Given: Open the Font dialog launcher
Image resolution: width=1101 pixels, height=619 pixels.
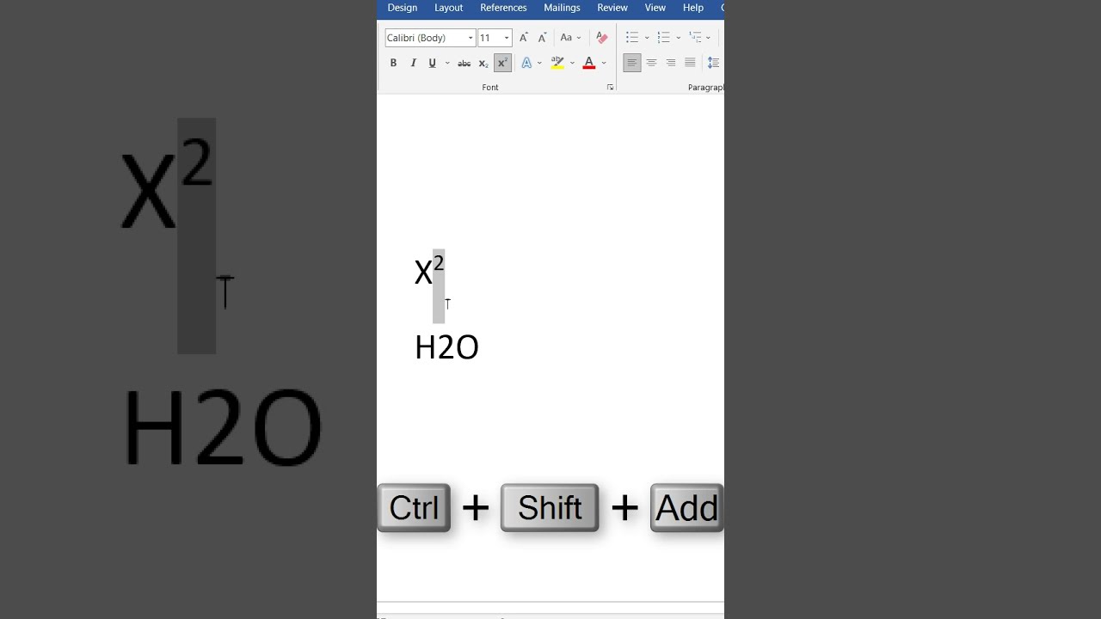Looking at the screenshot, I should coord(610,88).
